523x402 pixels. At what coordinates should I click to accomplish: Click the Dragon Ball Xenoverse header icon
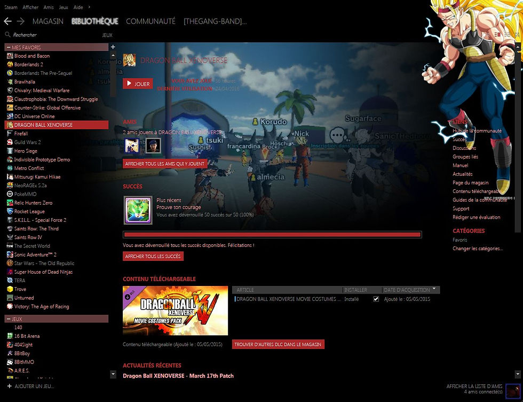click(x=129, y=60)
